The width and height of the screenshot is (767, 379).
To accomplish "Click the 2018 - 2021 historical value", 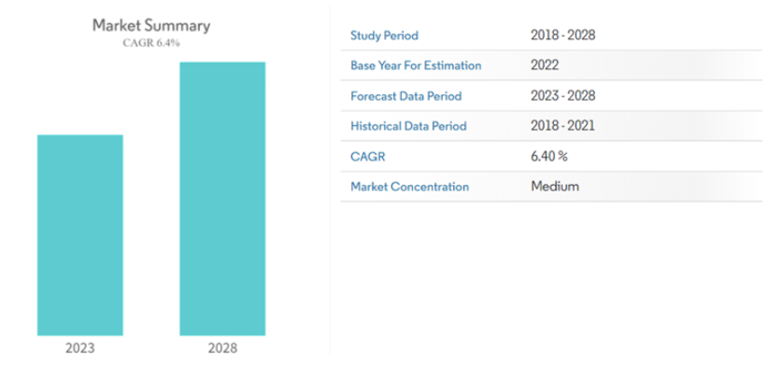I will (x=561, y=126).
